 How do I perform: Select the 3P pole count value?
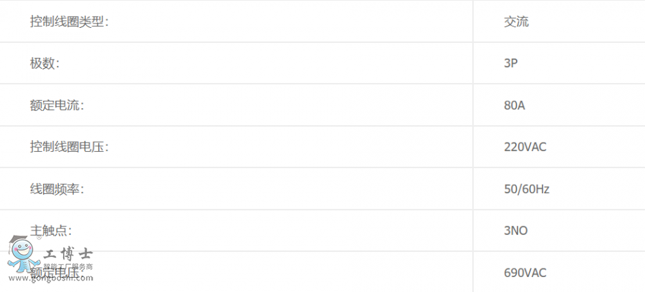coord(510,64)
